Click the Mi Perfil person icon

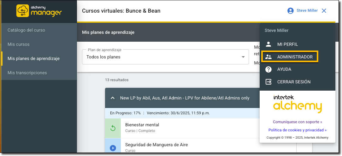pyautogui.click(x=268, y=44)
